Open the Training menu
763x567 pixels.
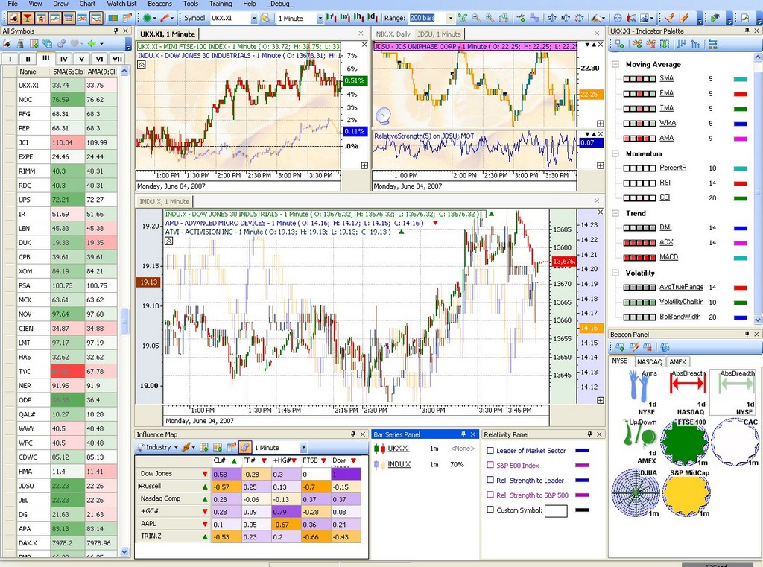pos(221,4)
